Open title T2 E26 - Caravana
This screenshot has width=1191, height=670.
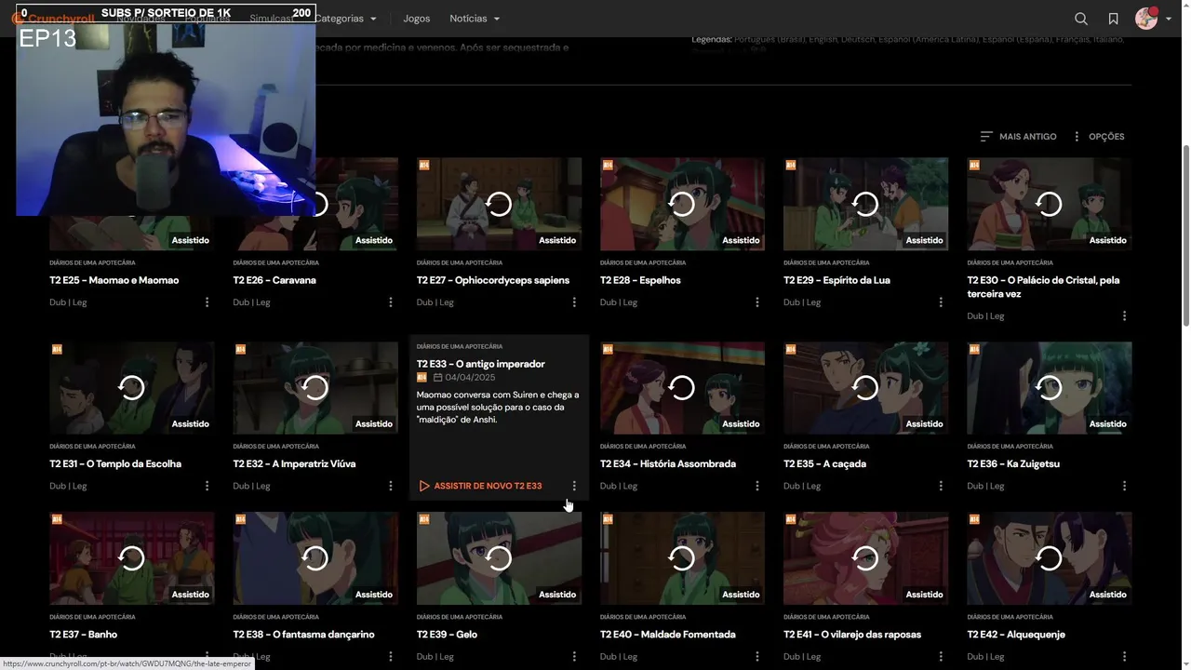pos(274,280)
